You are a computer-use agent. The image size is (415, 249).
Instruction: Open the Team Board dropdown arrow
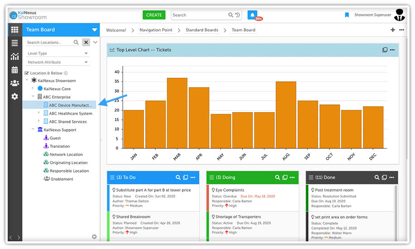(x=95, y=30)
